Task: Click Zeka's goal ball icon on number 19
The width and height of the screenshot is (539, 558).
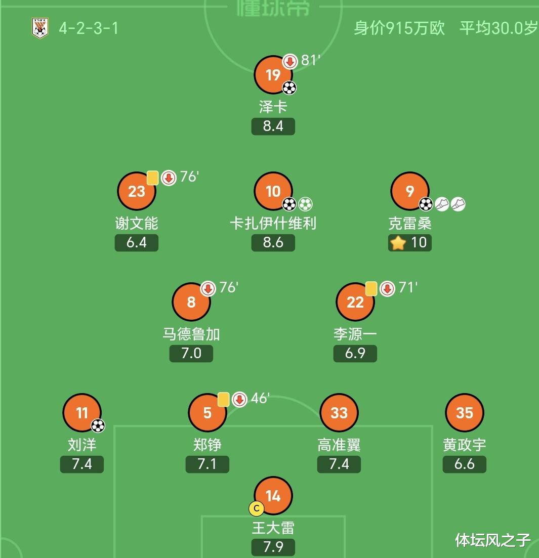Action: pyautogui.click(x=289, y=88)
